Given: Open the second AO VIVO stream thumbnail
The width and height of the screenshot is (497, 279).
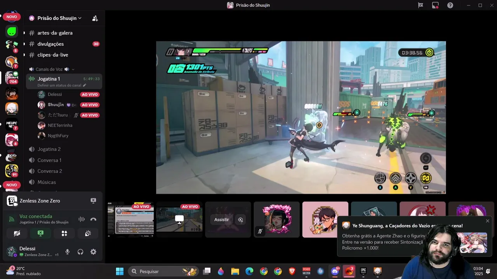Looking at the screenshot, I should pyautogui.click(x=179, y=220).
